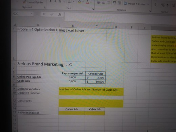Click the 'Exposure per Ad' header cell

72,73
